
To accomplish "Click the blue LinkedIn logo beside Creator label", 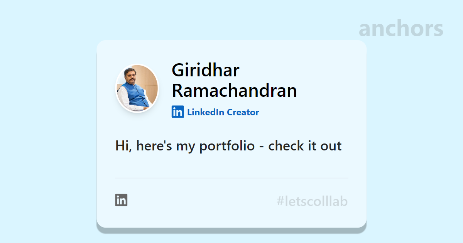I will coord(178,112).
